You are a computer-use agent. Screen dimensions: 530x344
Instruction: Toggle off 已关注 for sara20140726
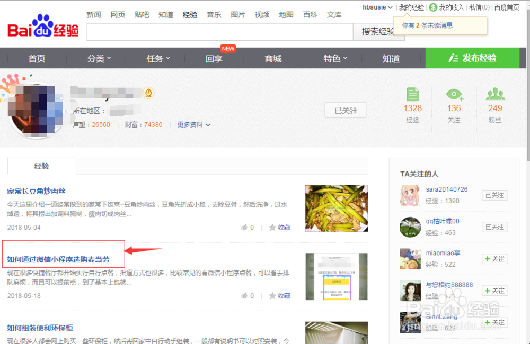[494, 195]
